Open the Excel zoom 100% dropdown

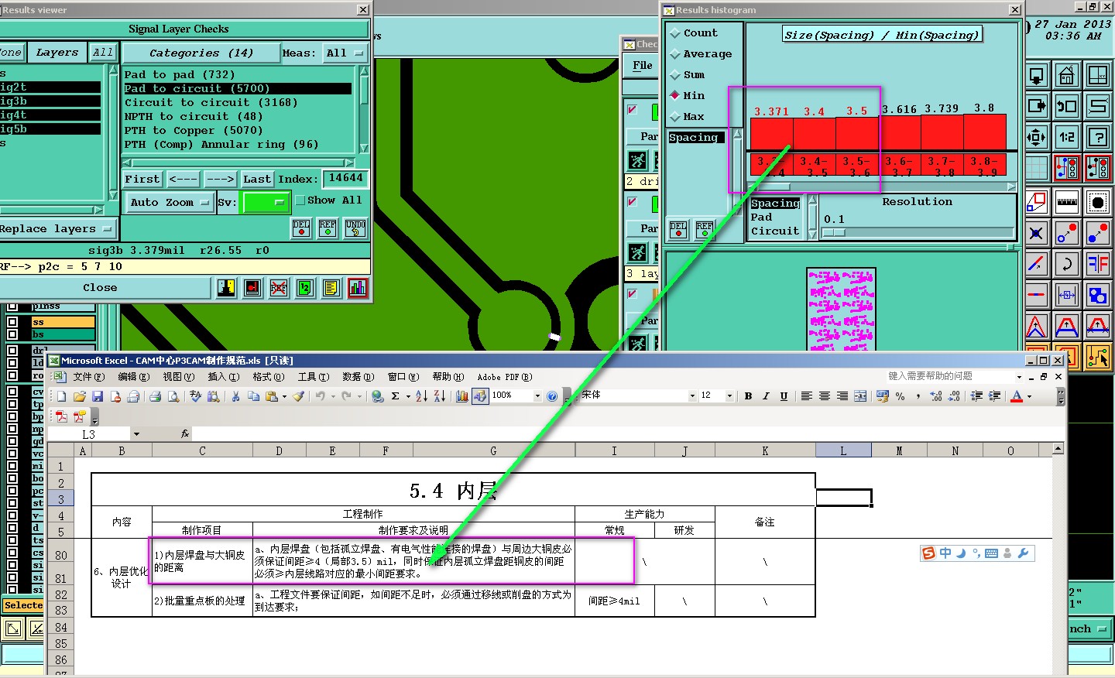tap(537, 395)
